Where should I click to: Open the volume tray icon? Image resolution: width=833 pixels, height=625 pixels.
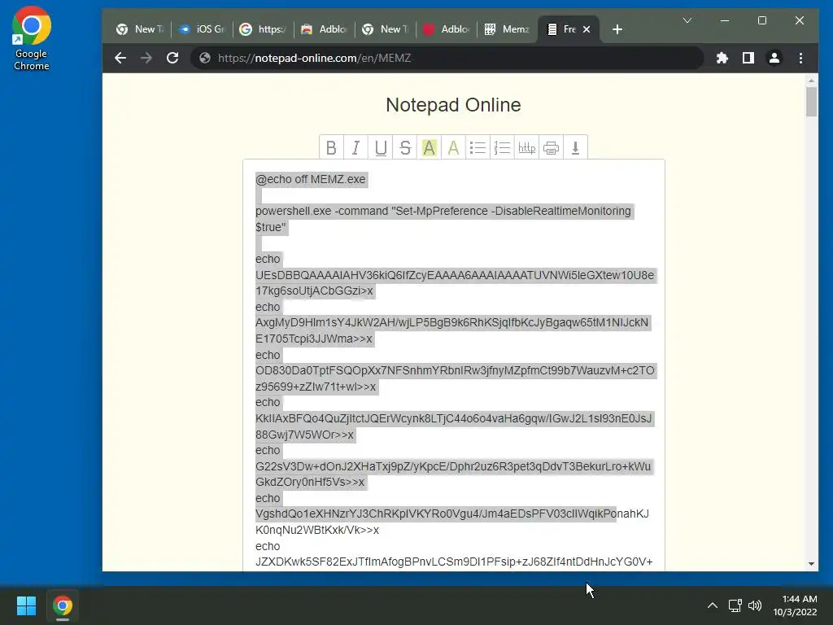coord(754,605)
